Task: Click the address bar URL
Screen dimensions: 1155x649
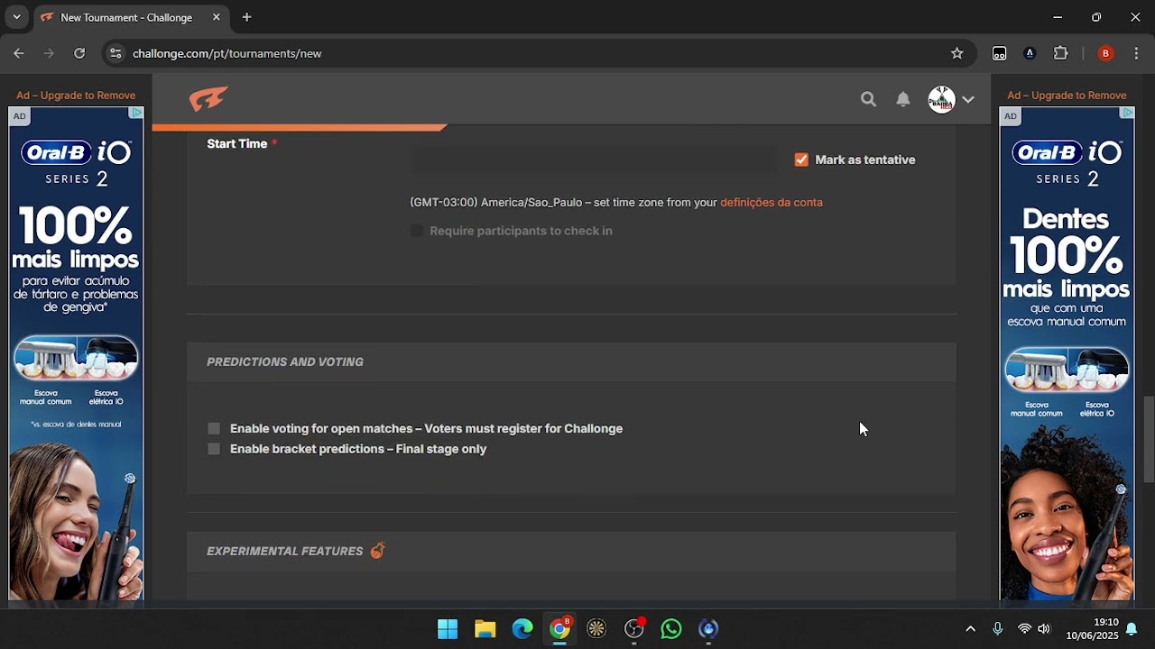Action: (x=227, y=53)
